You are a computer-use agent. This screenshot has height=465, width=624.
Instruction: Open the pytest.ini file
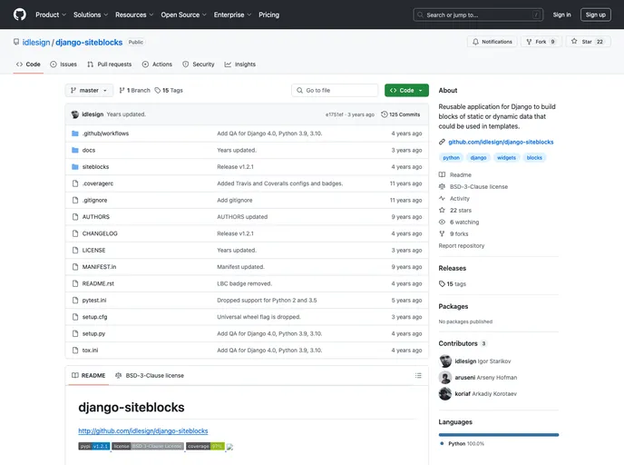94,300
